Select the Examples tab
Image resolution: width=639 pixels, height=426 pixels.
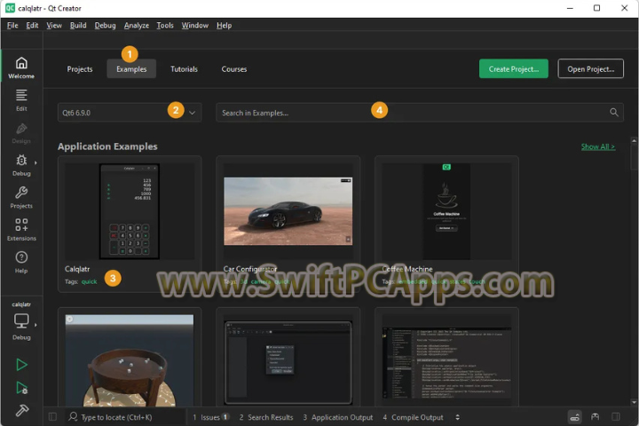tap(131, 69)
